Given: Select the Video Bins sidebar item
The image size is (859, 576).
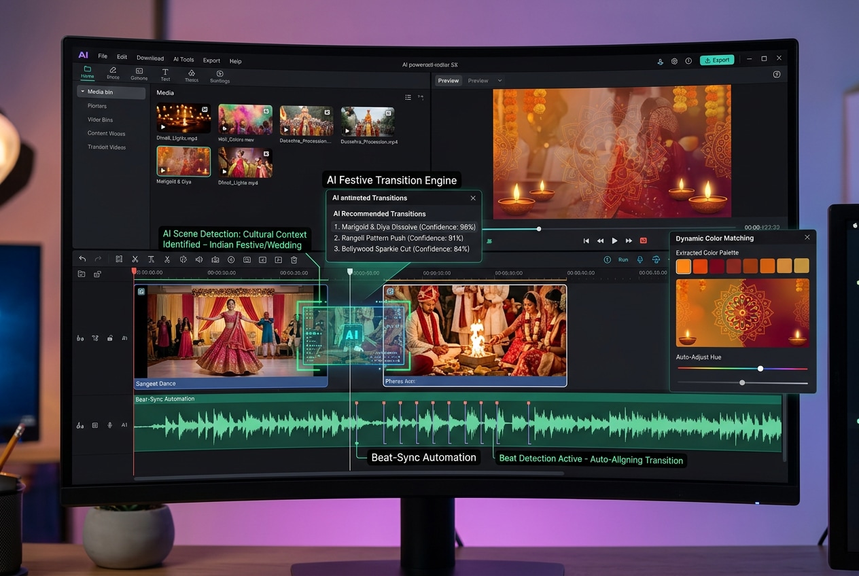Looking at the screenshot, I should pyautogui.click(x=100, y=120).
